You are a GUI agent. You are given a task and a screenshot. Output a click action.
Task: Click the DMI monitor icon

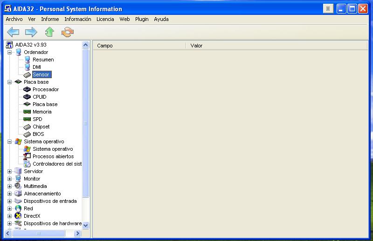28,67
